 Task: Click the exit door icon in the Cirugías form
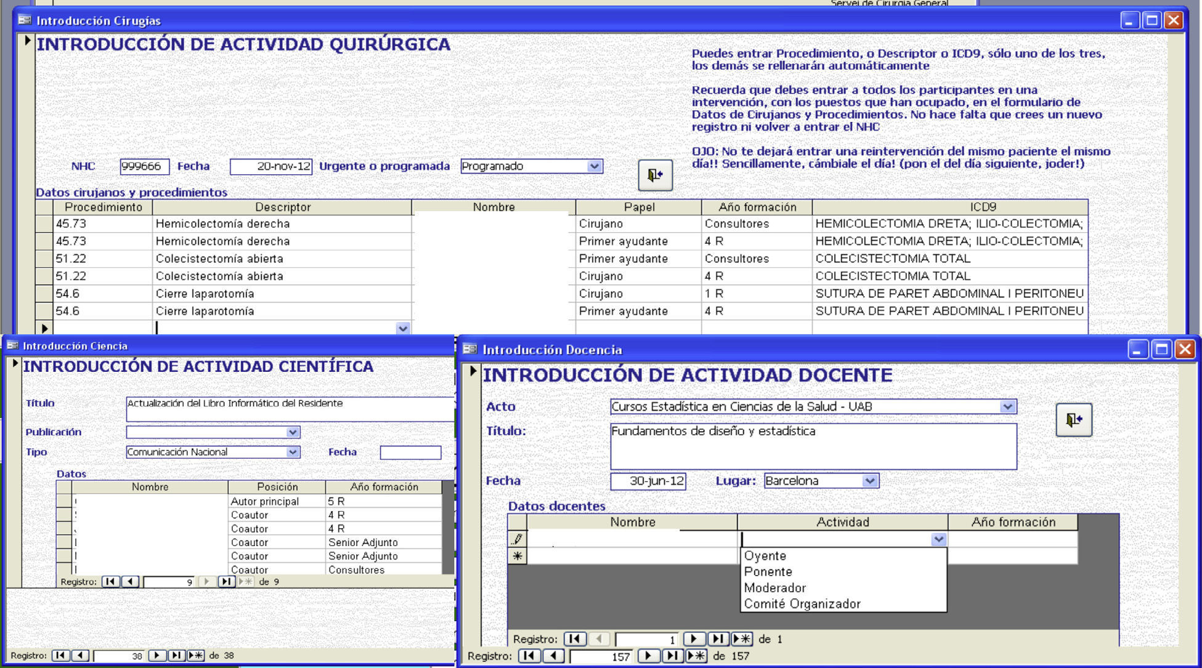[654, 175]
